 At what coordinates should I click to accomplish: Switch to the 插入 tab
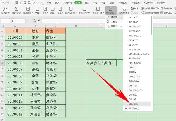pos(57,3)
